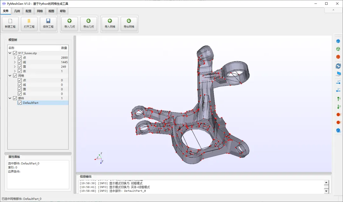Collapse the 917_fusee.stp tree node
The height and width of the screenshot is (202, 343).
tap(10, 53)
